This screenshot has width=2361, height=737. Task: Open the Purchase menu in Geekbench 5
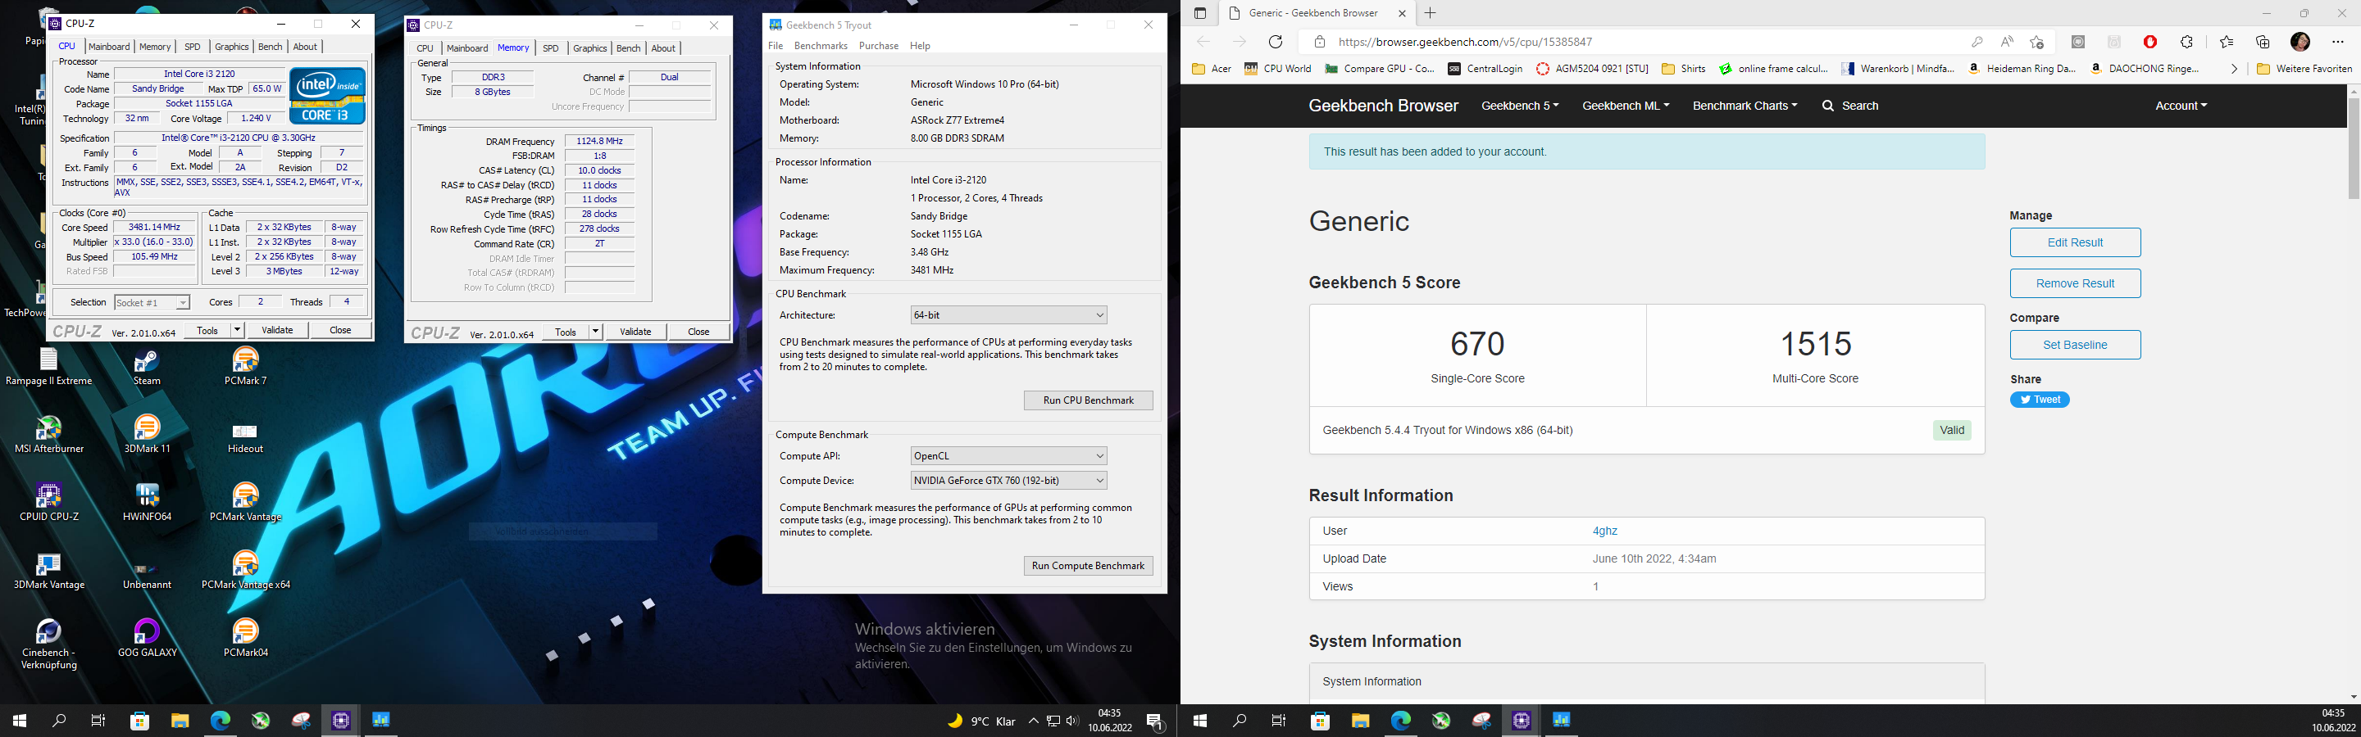(x=878, y=46)
